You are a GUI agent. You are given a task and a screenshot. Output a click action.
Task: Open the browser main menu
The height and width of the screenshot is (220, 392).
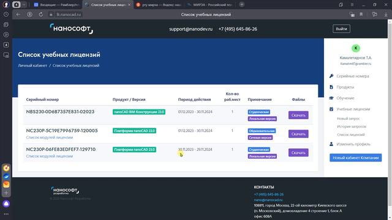[352, 4]
